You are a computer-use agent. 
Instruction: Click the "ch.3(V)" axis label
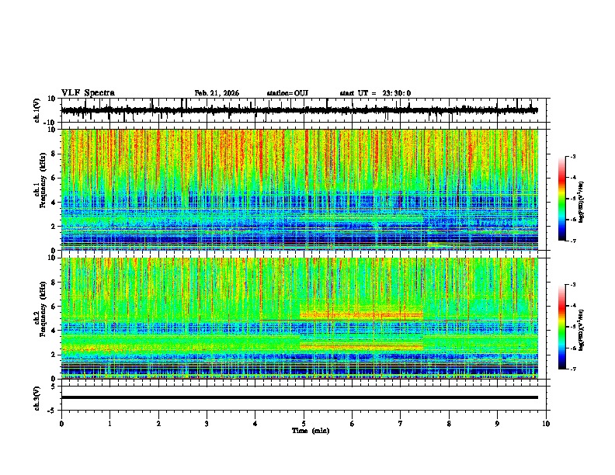(37, 398)
